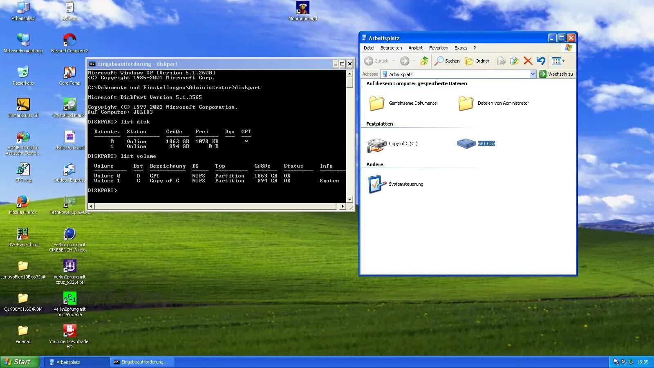
Task: Open the Forward history dropdown arrow
Action: tap(414, 61)
